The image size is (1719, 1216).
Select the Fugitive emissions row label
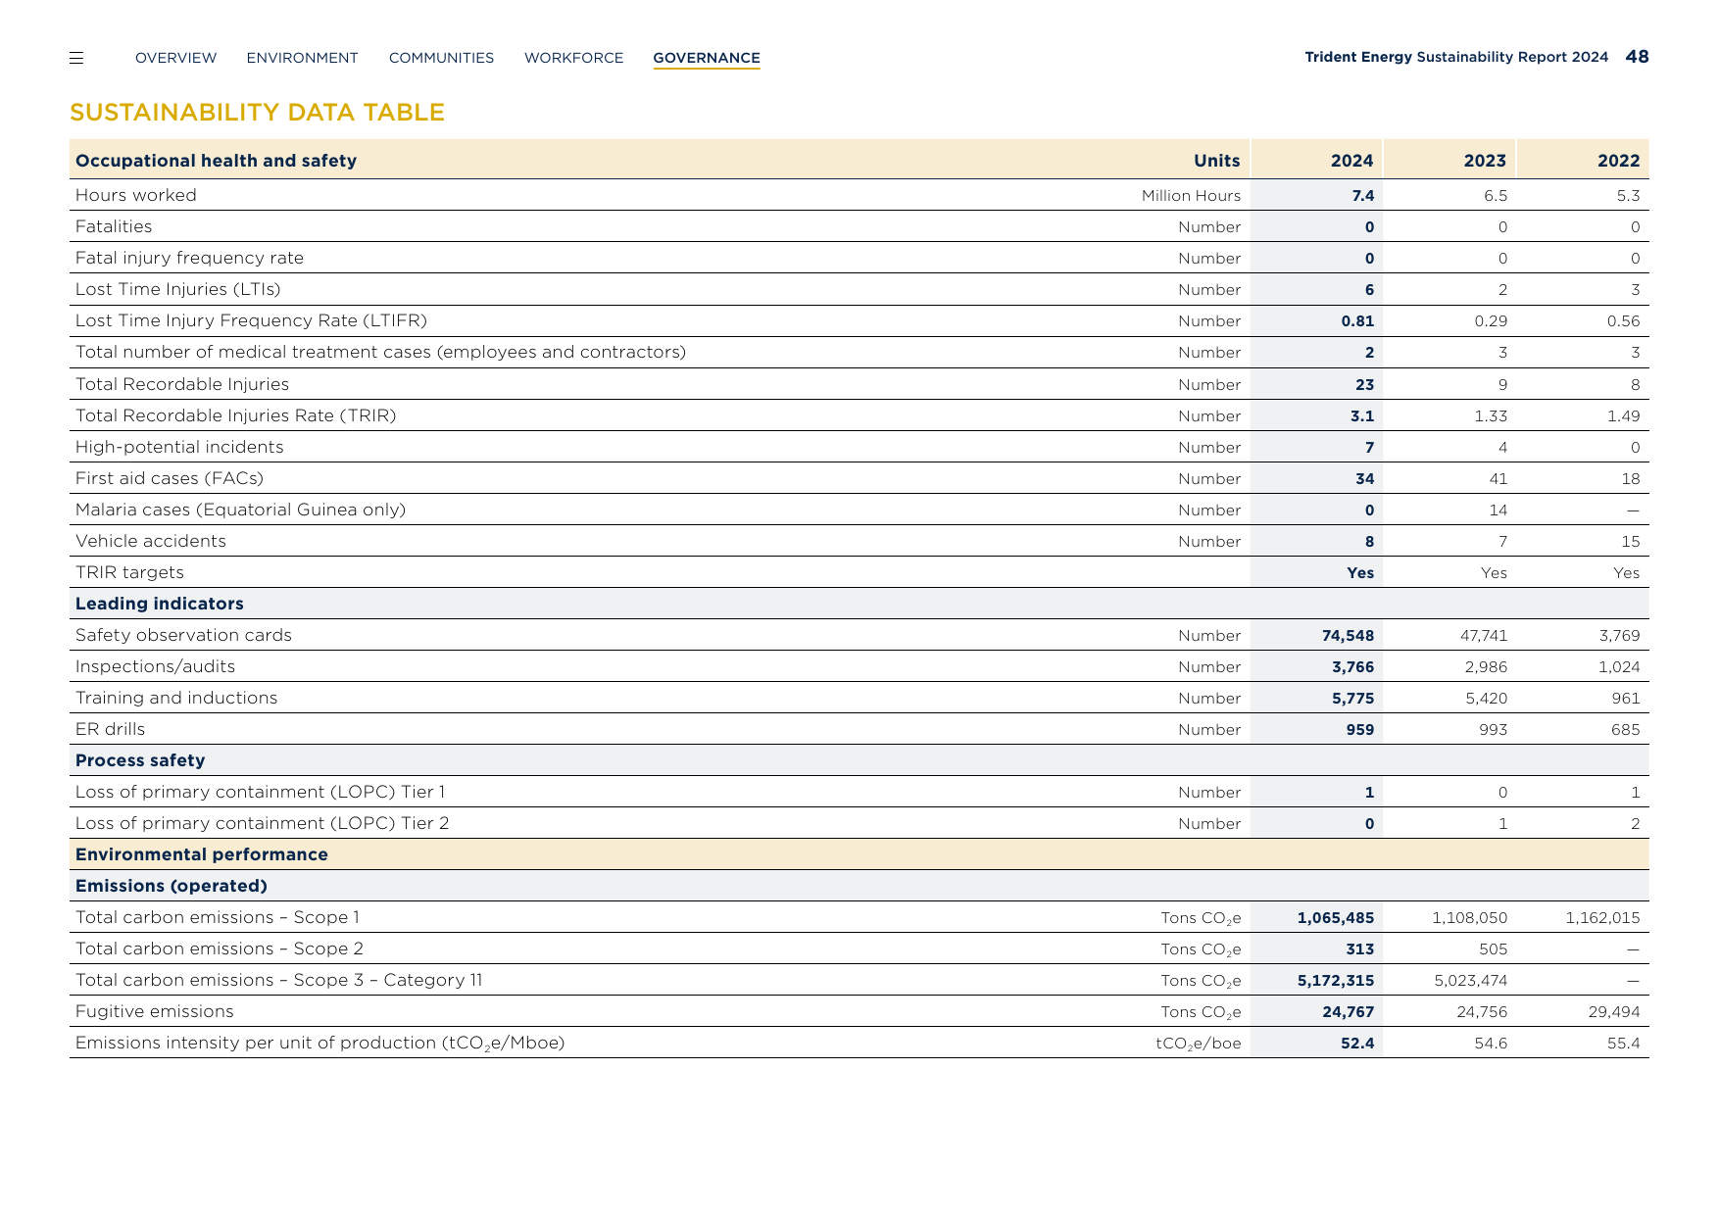155,1011
